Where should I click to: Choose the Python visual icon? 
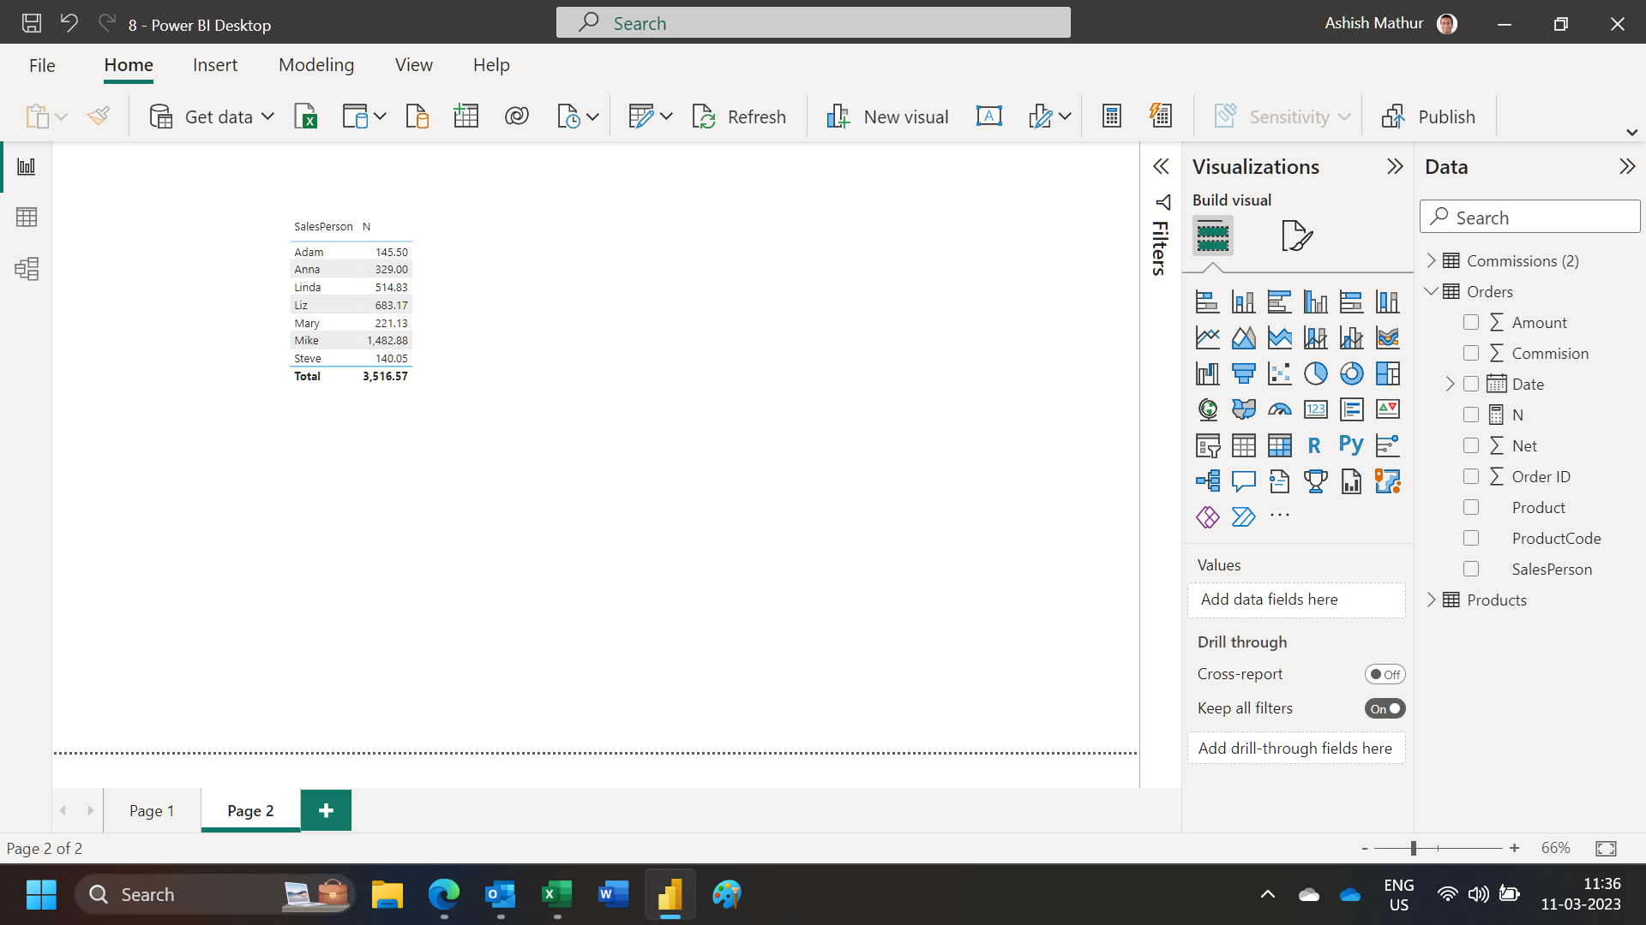click(x=1351, y=445)
